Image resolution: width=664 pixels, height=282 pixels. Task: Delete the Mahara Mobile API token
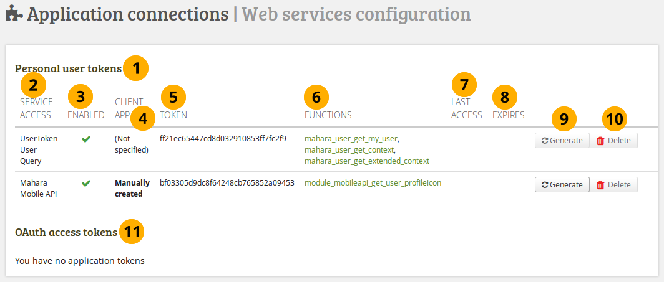tap(613, 185)
